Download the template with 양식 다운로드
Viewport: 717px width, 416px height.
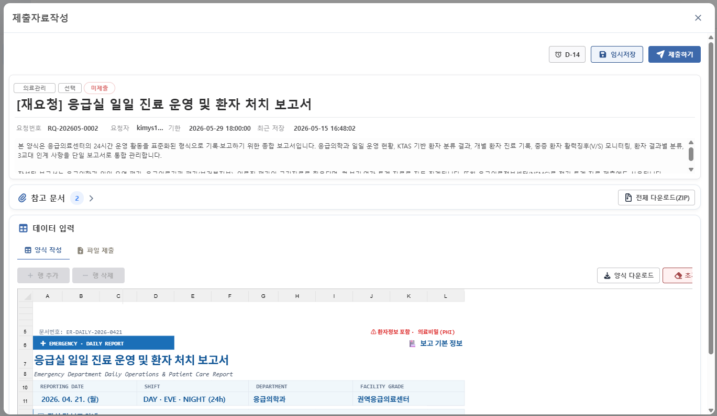click(x=628, y=275)
